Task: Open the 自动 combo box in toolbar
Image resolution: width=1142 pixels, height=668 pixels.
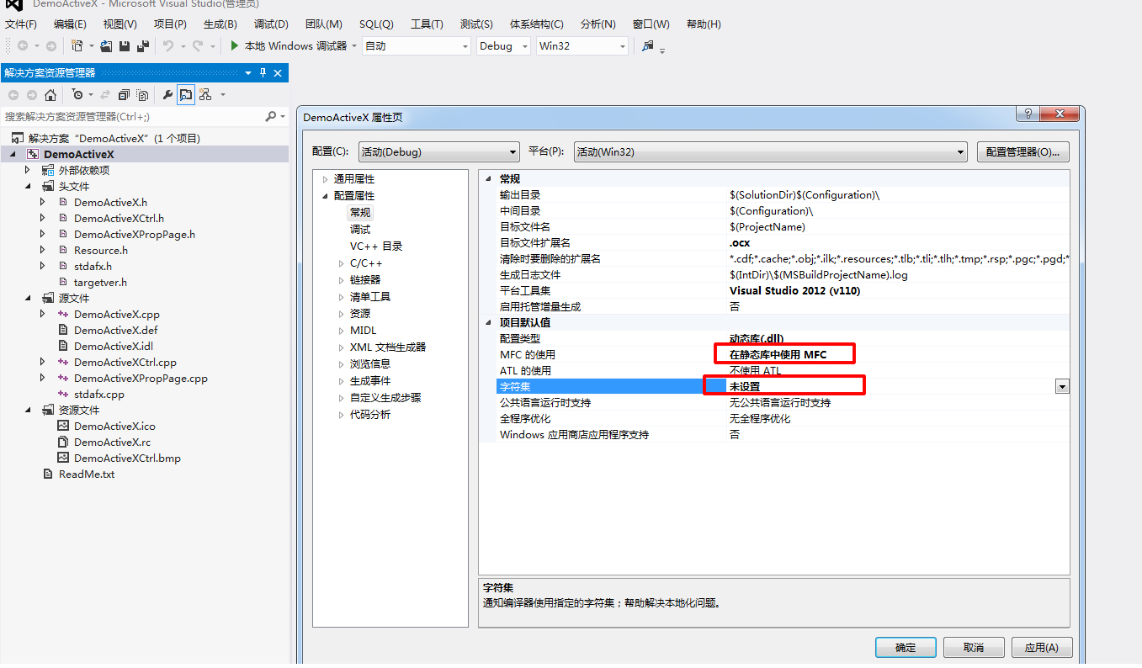Action: pyautogui.click(x=417, y=46)
